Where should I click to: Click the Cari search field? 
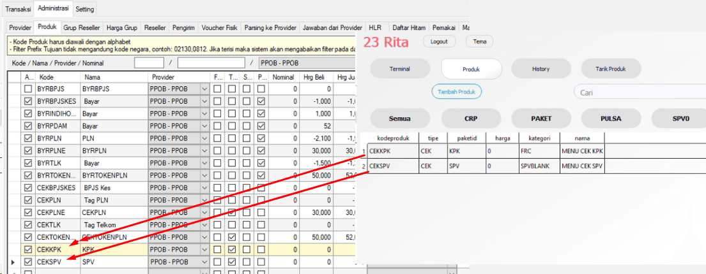[x=640, y=92]
